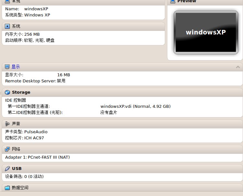Select the Name value windowsXP
Viewport: 243px width, 196px height.
tap(36, 9)
